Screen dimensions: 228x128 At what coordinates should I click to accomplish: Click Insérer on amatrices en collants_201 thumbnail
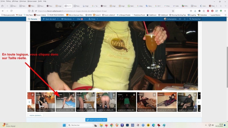click(x=100, y=94)
